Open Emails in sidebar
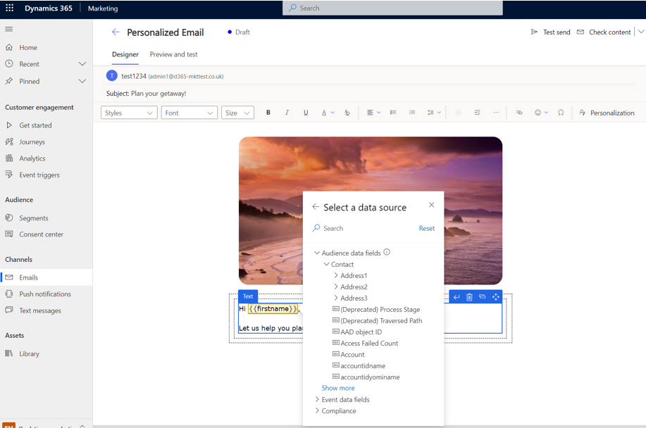 pos(46,277)
